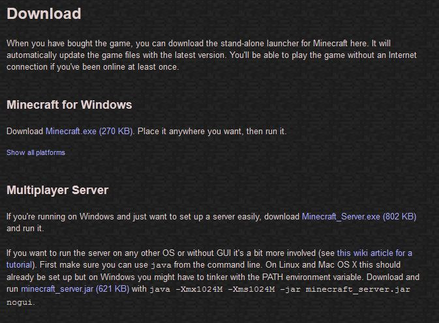Click the Minecraft for Windows heading

(69, 105)
